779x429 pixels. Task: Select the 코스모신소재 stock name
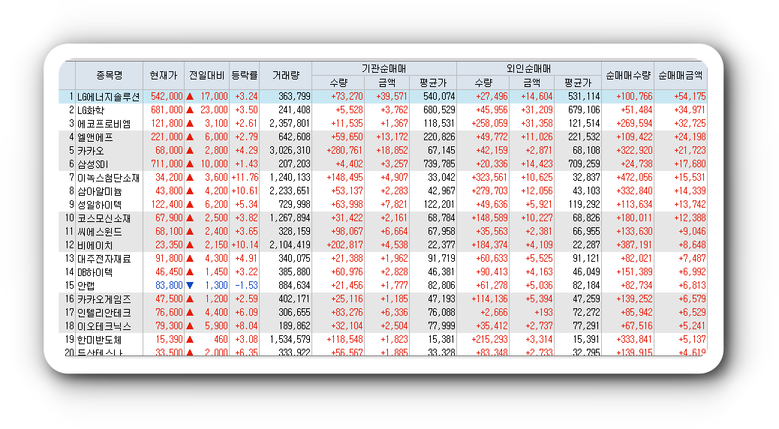(x=104, y=218)
